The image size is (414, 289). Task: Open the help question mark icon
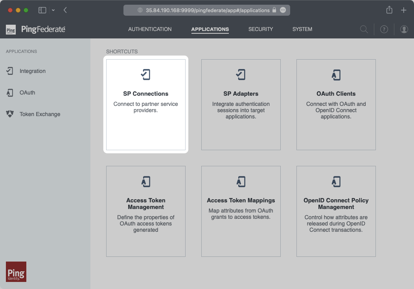coord(384,29)
